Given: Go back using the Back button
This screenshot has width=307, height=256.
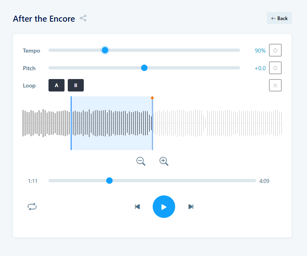Looking at the screenshot, I should click(x=279, y=18).
